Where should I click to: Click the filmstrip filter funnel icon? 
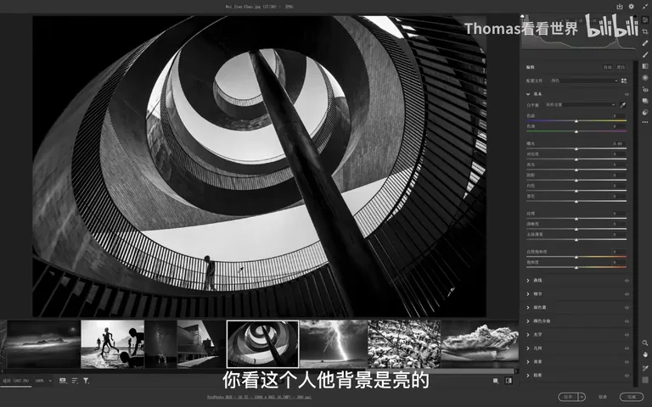[x=86, y=381]
